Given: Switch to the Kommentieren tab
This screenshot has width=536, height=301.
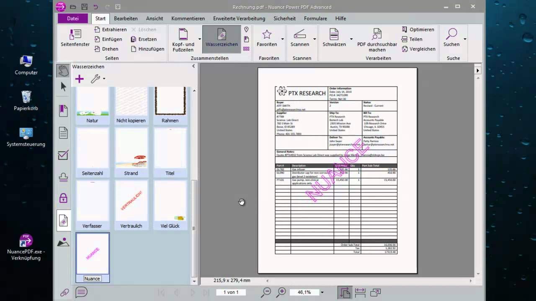Looking at the screenshot, I should 188,18.
